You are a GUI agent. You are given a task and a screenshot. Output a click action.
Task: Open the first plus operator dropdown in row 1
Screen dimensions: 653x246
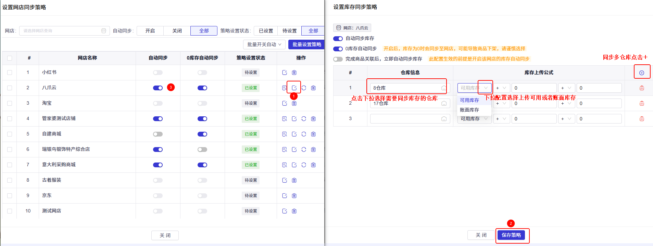pos(502,88)
